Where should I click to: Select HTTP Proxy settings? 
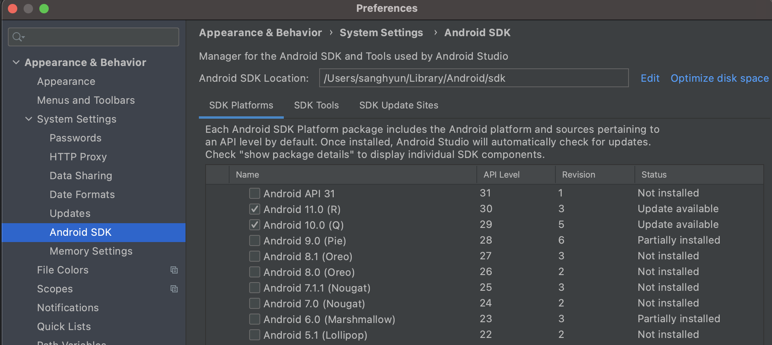[x=78, y=157]
